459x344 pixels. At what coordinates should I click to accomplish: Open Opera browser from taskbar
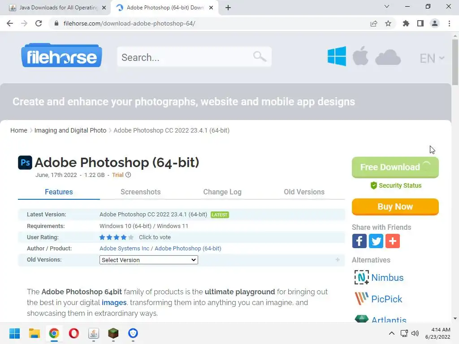(x=74, y=333)
